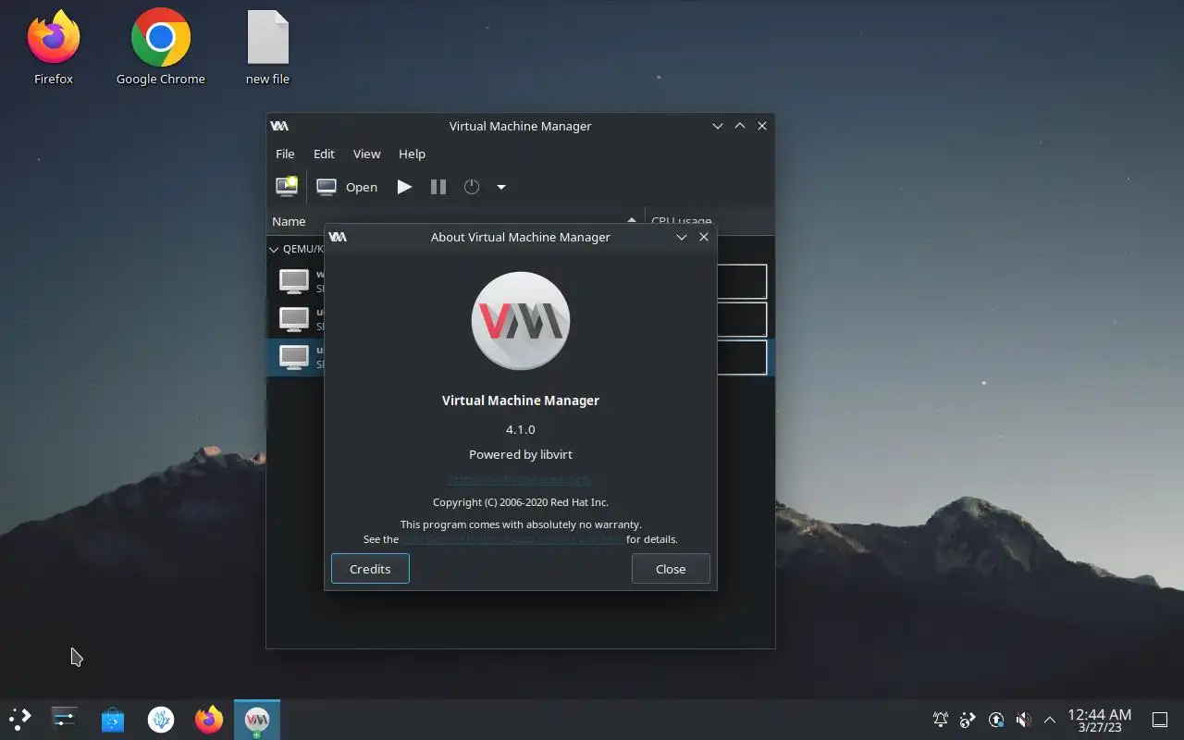Screen dimensions: 1184x740
Task: Click the Create new virtual machine icon
Action: (287, 186)
